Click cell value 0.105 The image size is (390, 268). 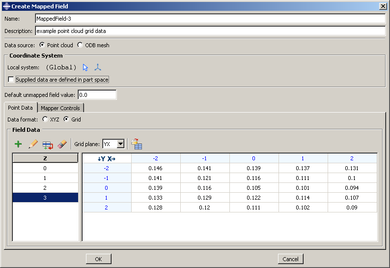click(254, 188)
